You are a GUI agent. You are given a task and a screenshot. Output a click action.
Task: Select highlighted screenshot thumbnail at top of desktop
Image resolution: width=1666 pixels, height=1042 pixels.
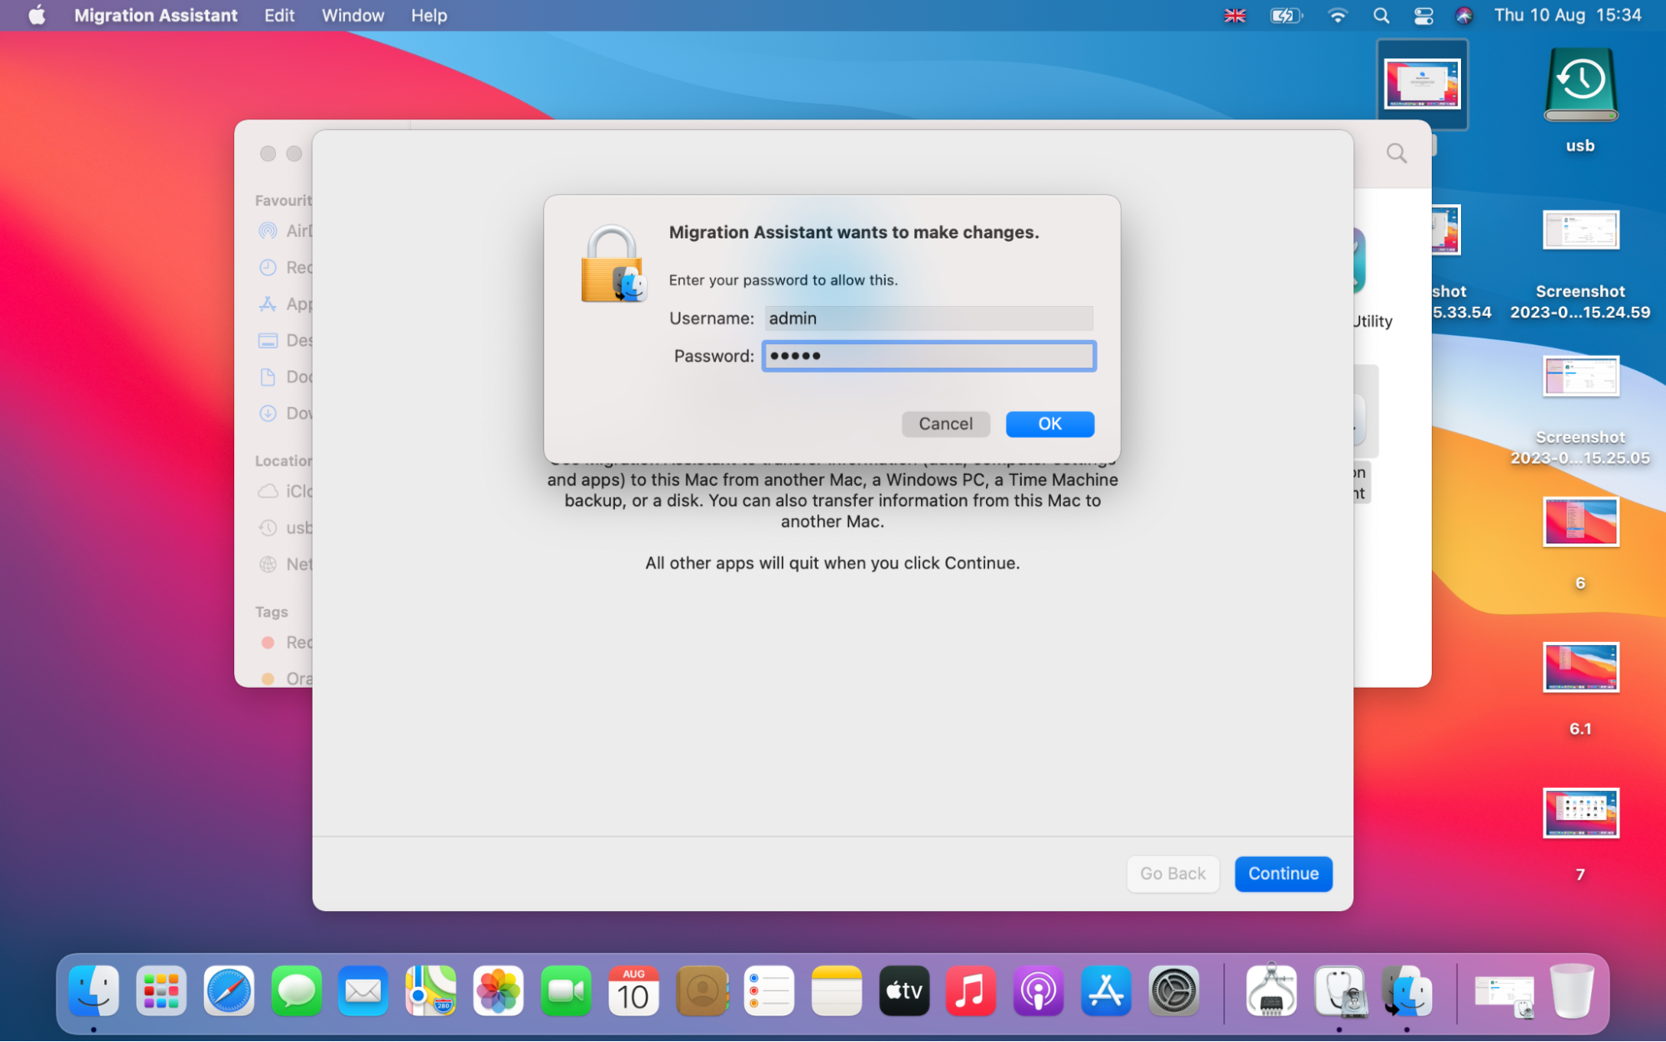(1422, 84)
